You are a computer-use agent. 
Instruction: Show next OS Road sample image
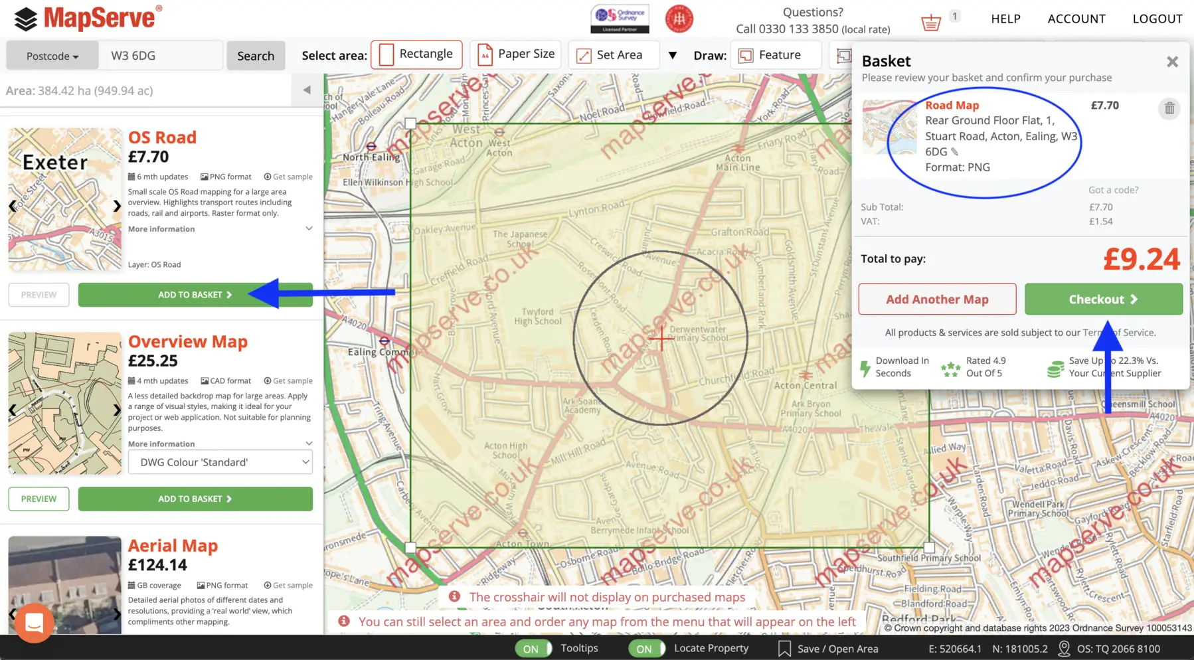pos(117,206)
